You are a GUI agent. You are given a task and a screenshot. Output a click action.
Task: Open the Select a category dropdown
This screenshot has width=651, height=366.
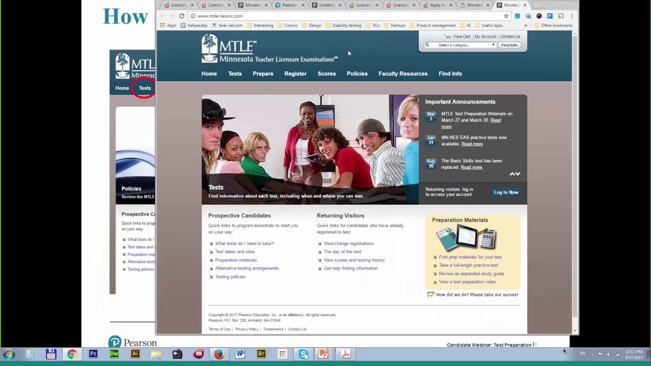464,45
